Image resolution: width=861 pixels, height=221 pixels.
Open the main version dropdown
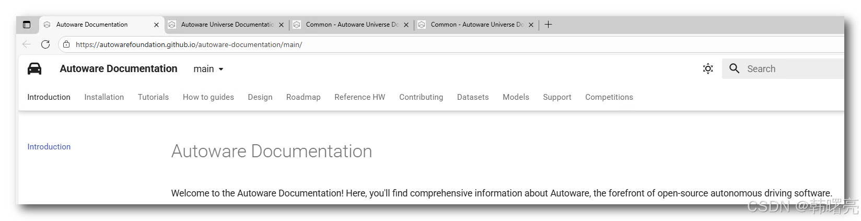tap(208, 69)
